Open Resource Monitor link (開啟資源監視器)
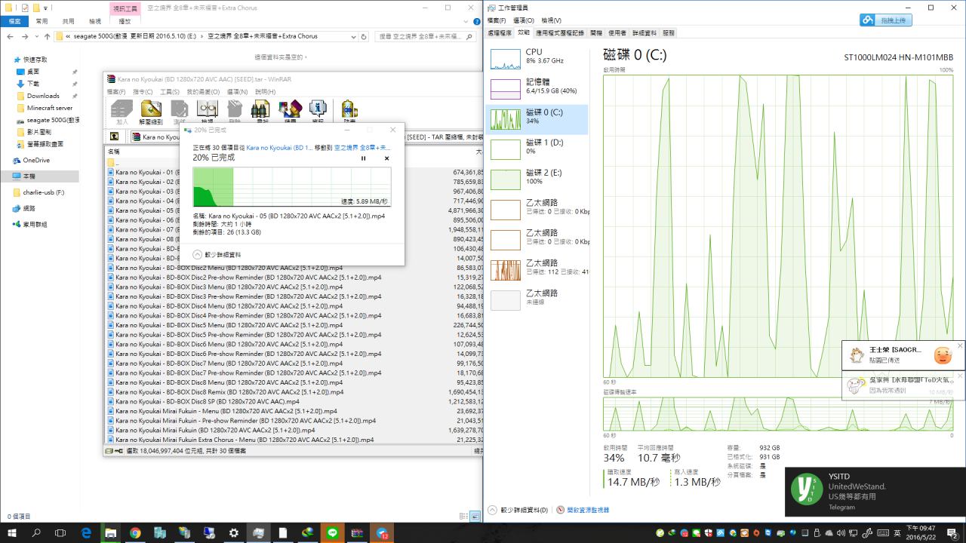 583,511
